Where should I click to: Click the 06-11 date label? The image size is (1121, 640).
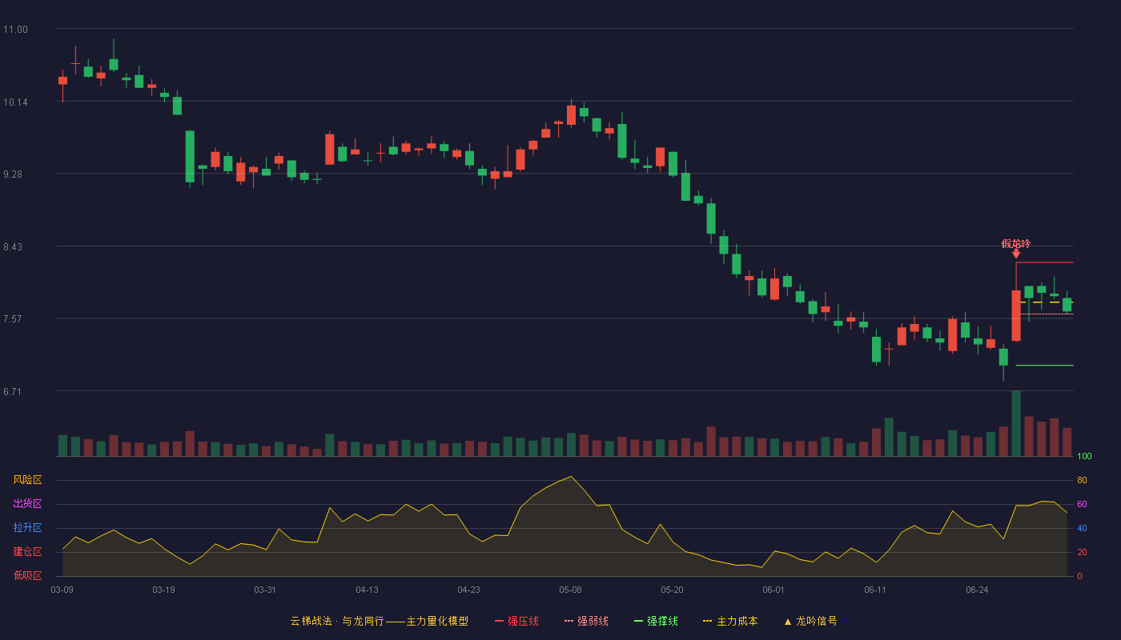[875, 590]
